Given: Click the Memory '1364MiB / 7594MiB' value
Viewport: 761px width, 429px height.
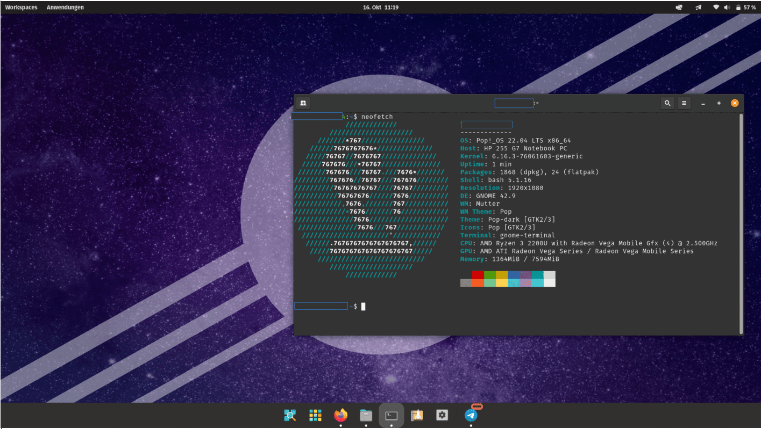Looking at the screenshot, I should [x=525, y=259].
